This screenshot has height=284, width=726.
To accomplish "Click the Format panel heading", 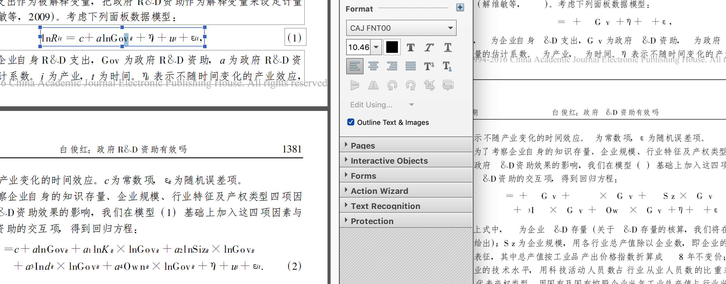I will (359, 9).
